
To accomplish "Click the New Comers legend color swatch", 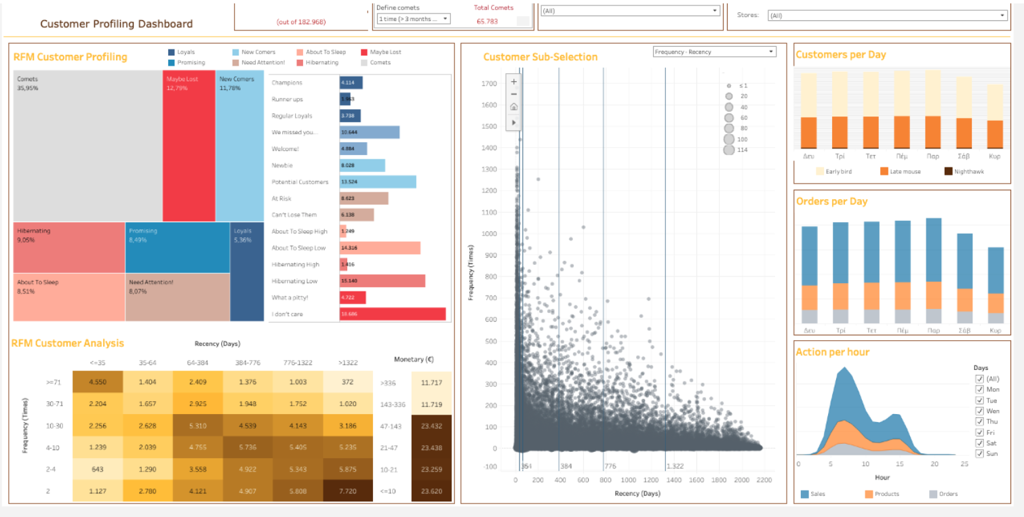I will point(235,52).
